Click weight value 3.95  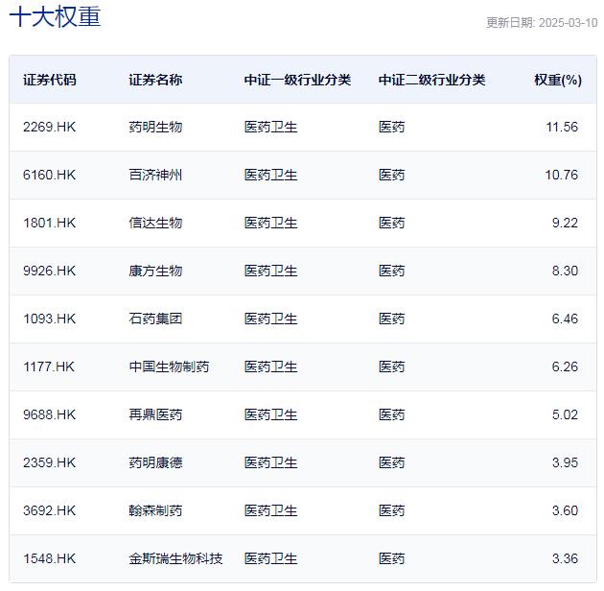tap(565, 462)
